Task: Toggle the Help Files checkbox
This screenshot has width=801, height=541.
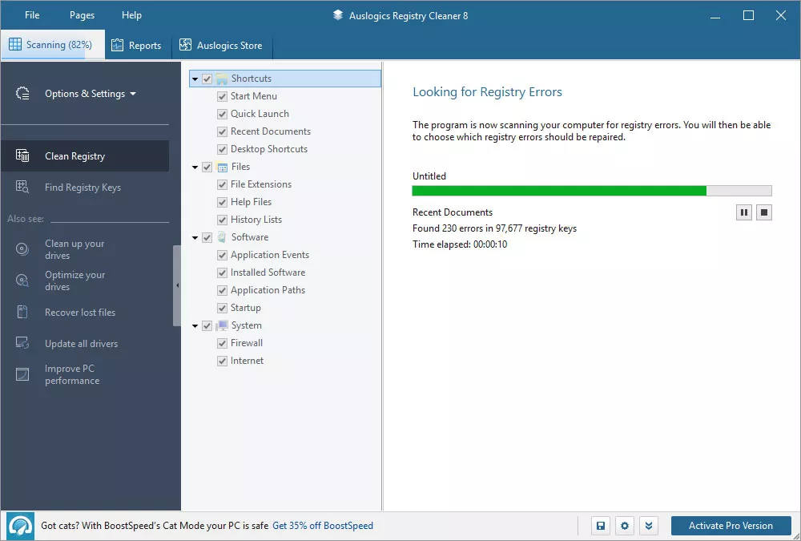Action: pyautogui.click(x=222, y=202)
